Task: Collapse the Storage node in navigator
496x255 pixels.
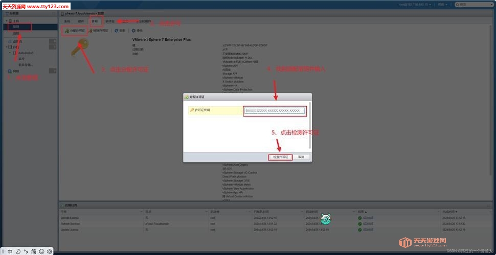Action: click(7, 47)
